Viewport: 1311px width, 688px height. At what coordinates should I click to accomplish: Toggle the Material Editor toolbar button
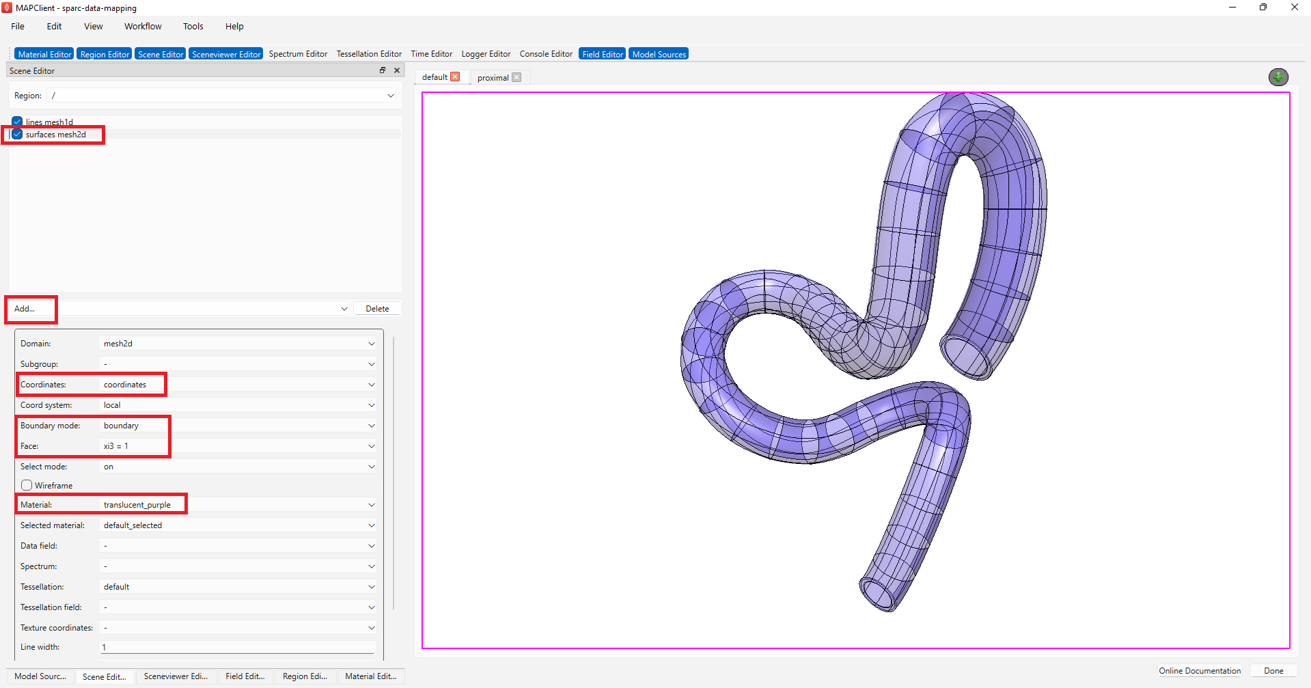[44, 54]
